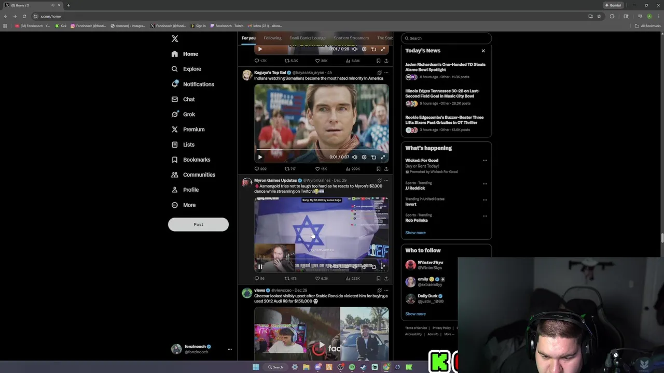This screenshot has width=664, height=373.
Task: Repost Myron Gaines Updates post
Action: pos(290,279)
